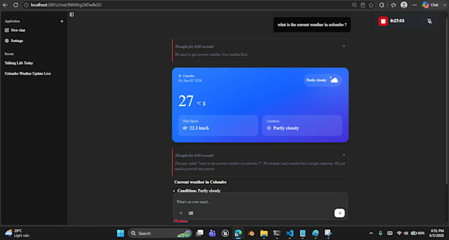Open Visual Studio Code from taskbar
Image resolution: width=449 pixels, height=240 pixels.
(x=289, y=233)
